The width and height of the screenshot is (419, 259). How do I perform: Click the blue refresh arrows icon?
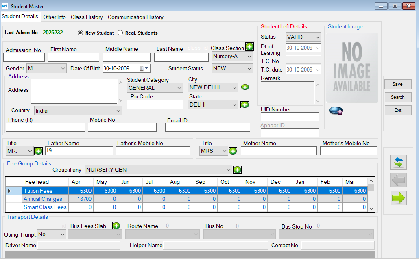(398, 162)
